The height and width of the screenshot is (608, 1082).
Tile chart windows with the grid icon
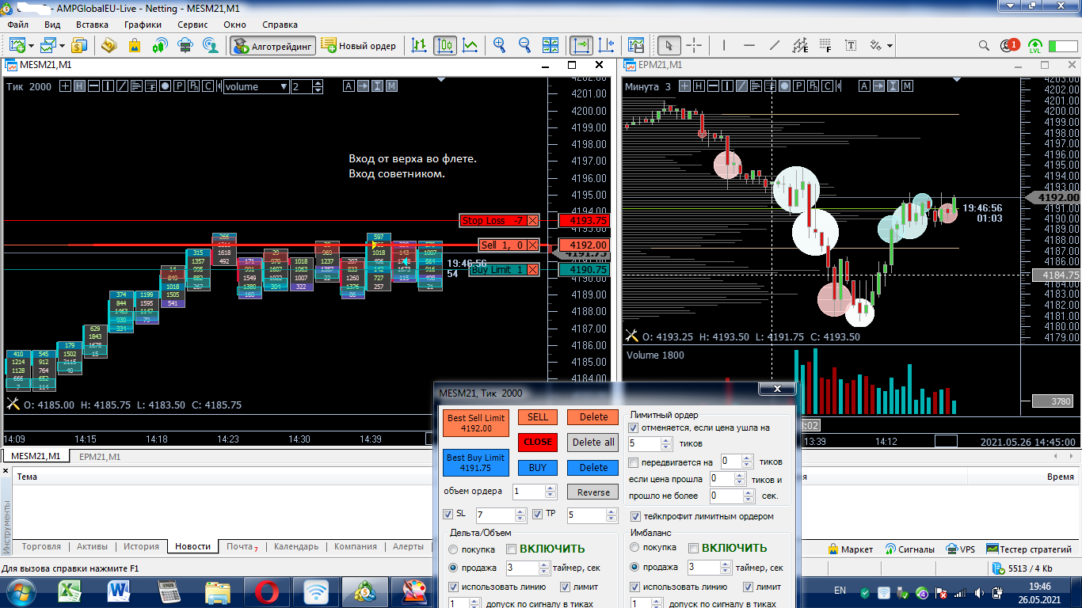pyautogui.click(x=551, y=46)
